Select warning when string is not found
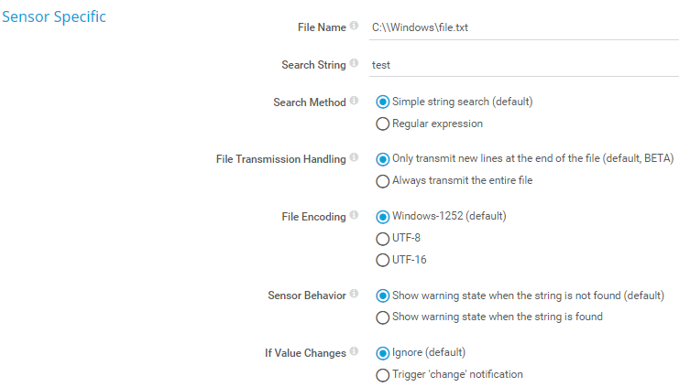This screenshot has width=679, height=387. coord(383,296)
